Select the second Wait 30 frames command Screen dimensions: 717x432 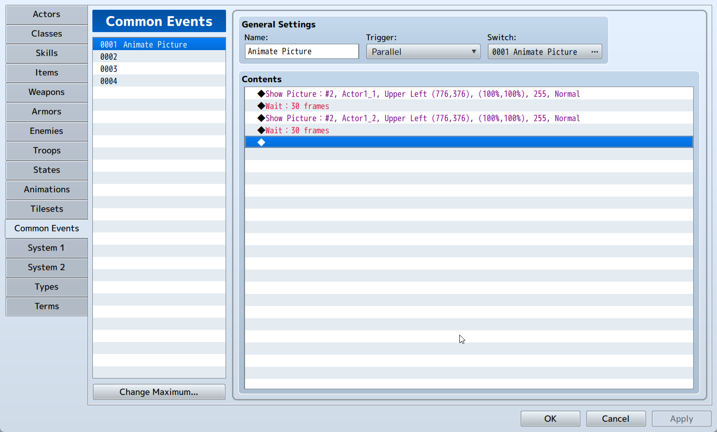click(x=469, y=130)
